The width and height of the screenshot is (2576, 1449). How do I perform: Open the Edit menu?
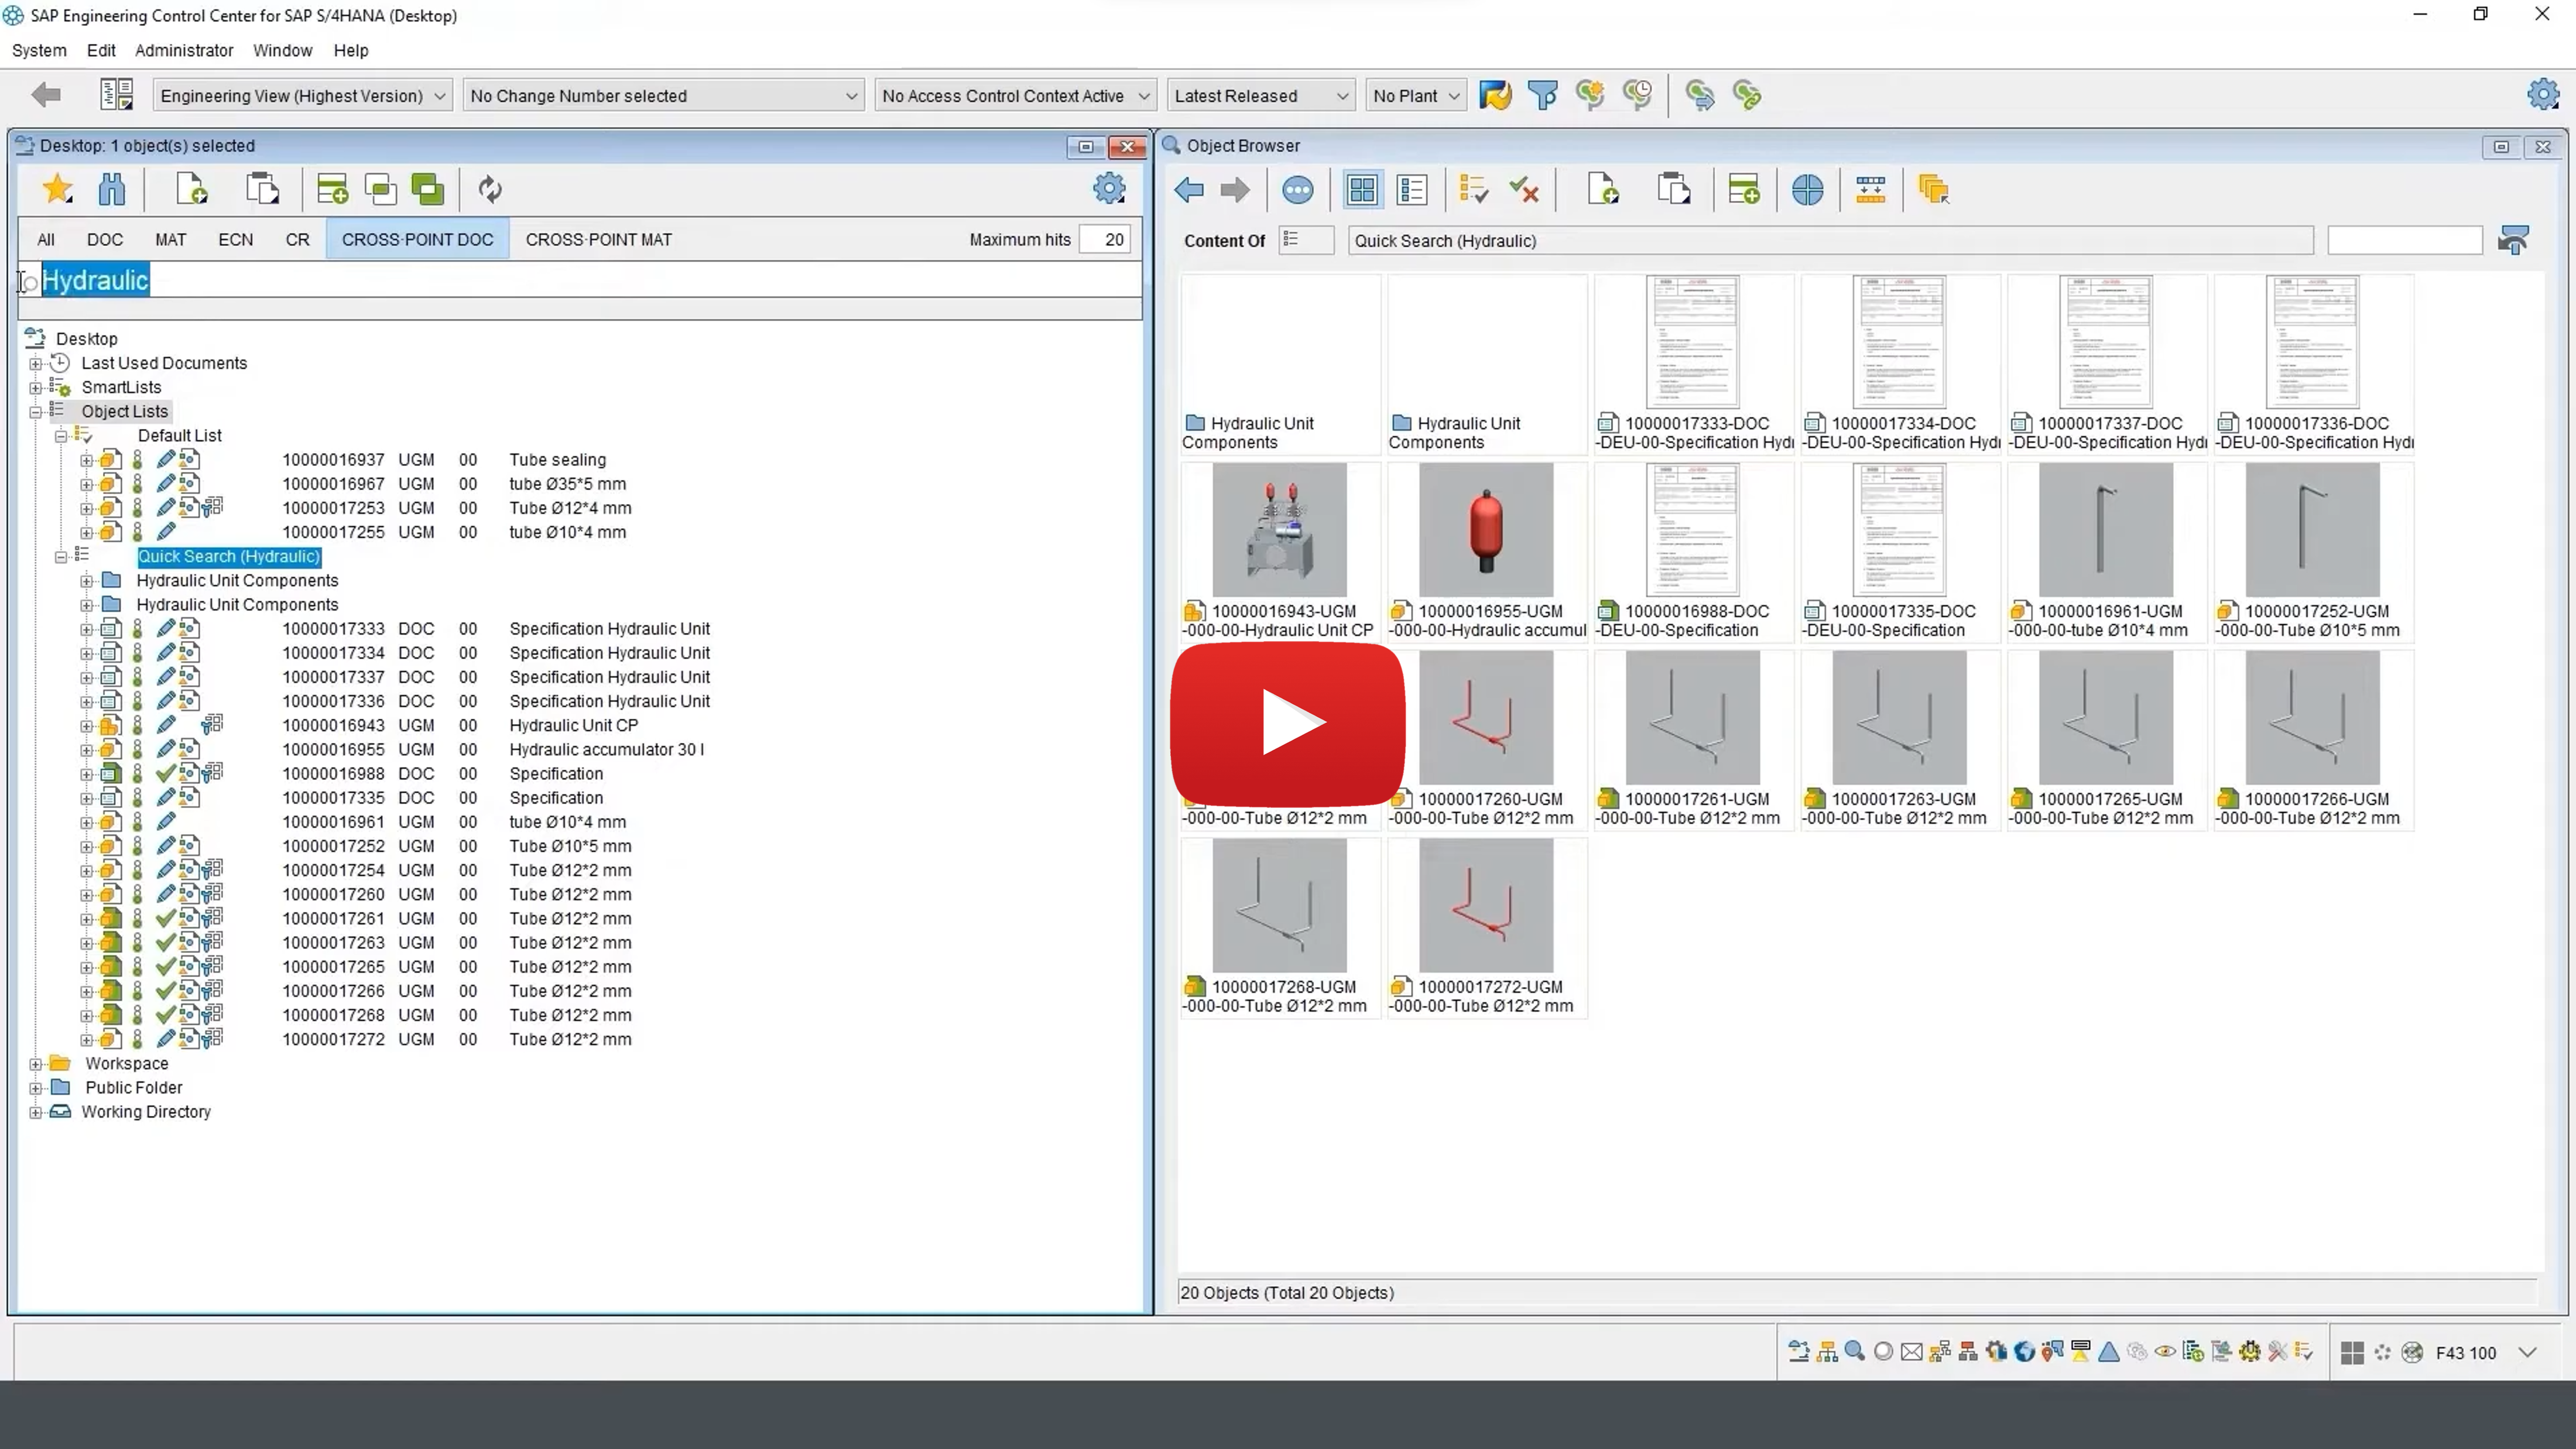pos(100,50)
